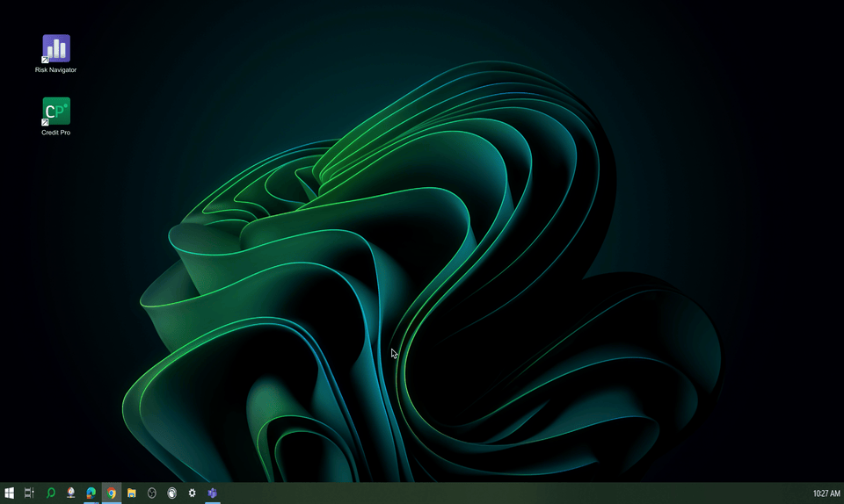
Task: Select the Risk Navigator desktop shortcut
Action: point(56,49)
